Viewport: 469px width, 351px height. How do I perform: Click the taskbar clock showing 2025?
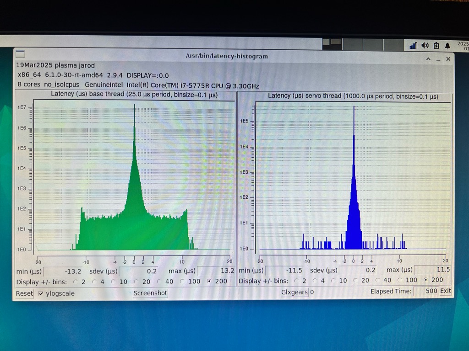coord(463,46)
